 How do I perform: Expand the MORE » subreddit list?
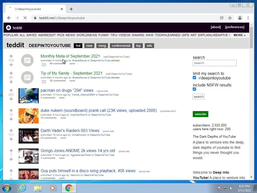239,35
